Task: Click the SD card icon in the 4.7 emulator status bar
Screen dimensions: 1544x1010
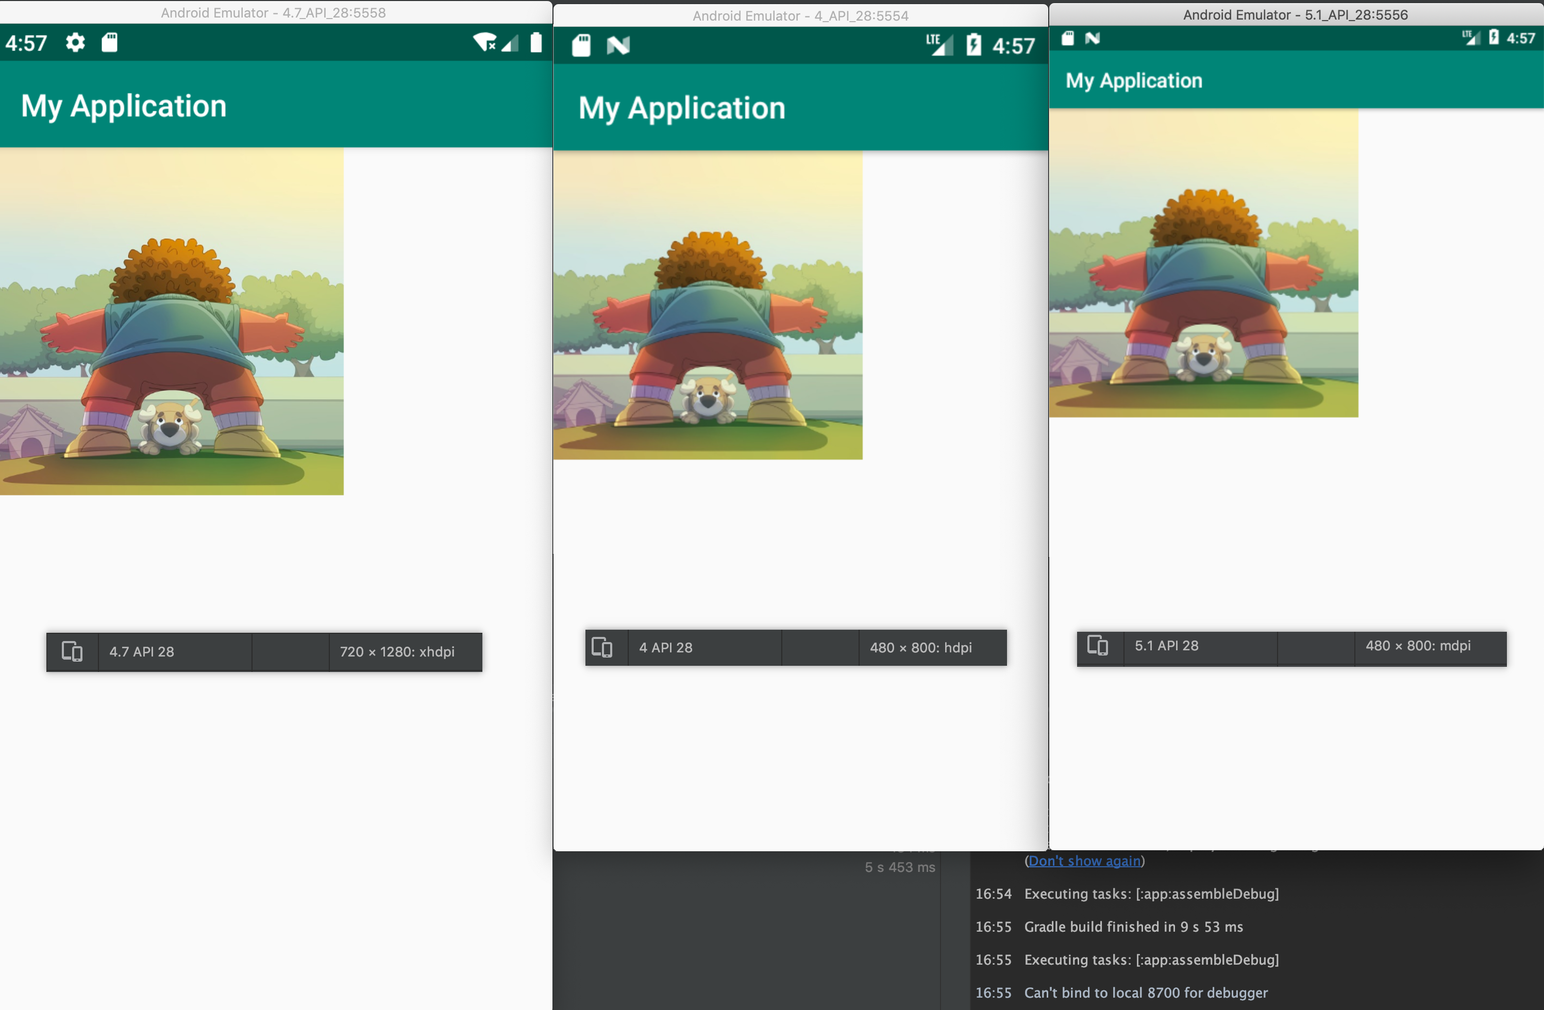Action: click(110, 43)
